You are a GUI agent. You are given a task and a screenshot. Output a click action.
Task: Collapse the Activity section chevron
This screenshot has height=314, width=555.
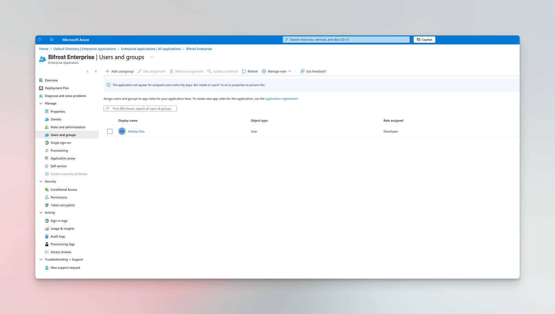[x=41, y=213]
